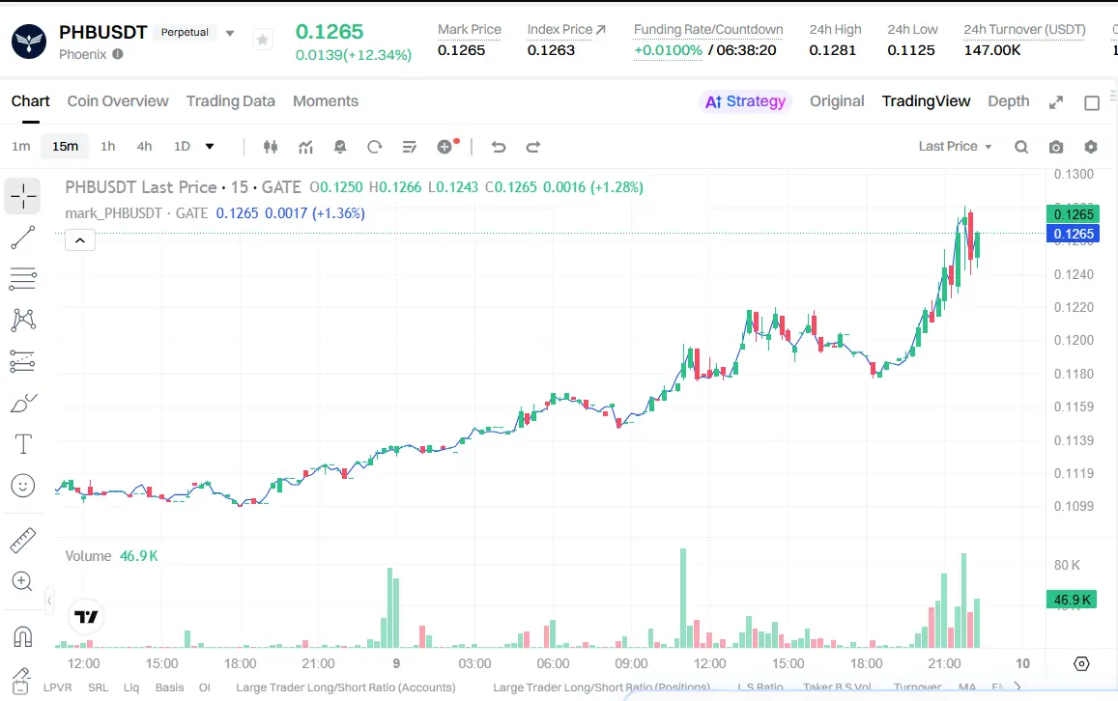Add PHBUSDT to favorites star
Image resolution: width=1118 pixels, height=701 pixels.
click(x=263, y=40)
